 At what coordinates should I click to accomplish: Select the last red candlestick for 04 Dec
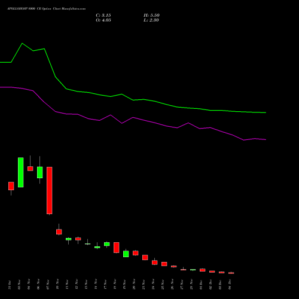pos(231,273)
